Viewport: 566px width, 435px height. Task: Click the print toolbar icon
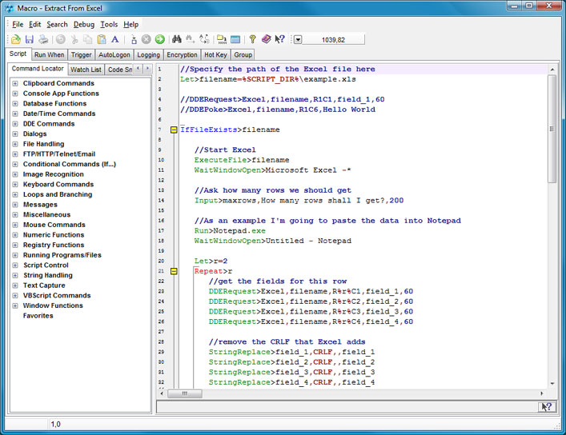[x=43, y=39]
